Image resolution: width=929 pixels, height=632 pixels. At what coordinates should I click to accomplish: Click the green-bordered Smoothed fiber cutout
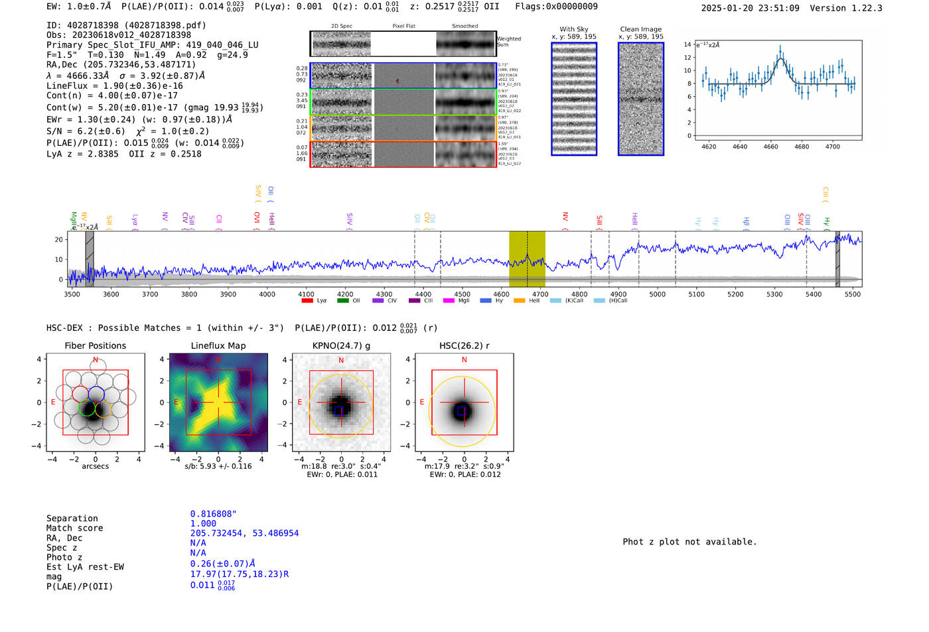click(x=466, y=101)
